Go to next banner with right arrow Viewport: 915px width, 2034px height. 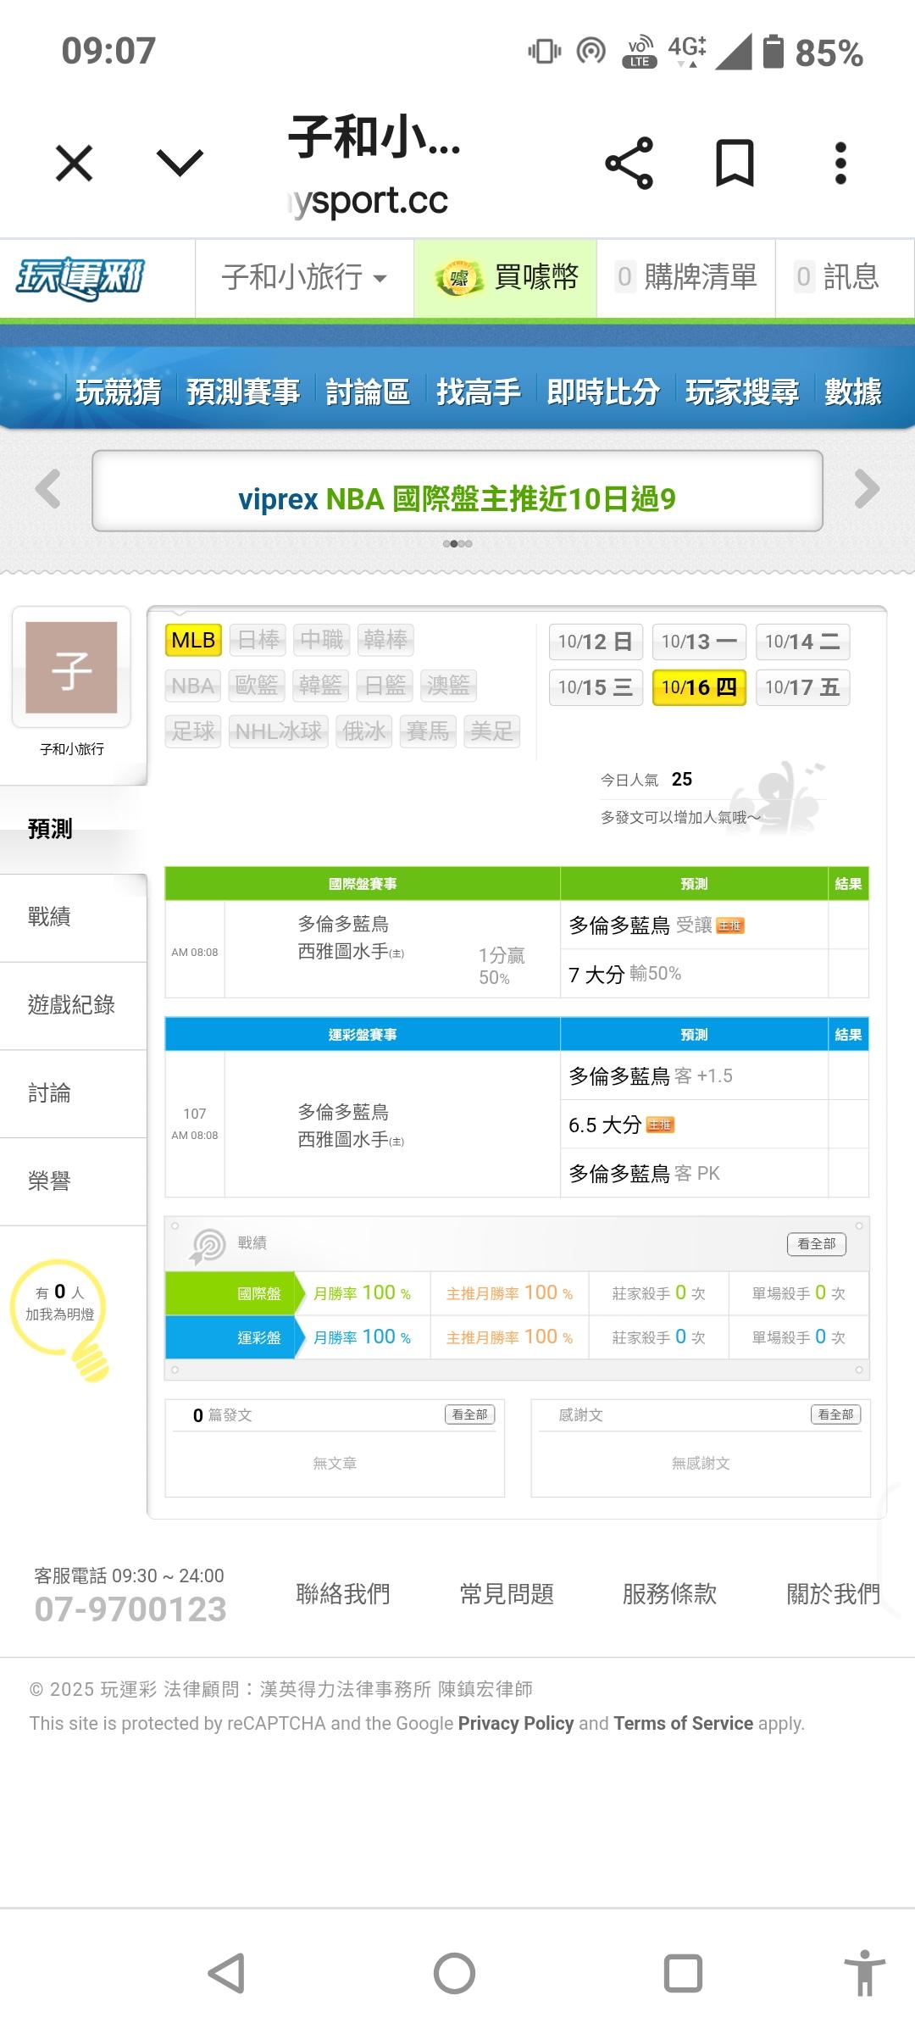click(x=867, y=489)
